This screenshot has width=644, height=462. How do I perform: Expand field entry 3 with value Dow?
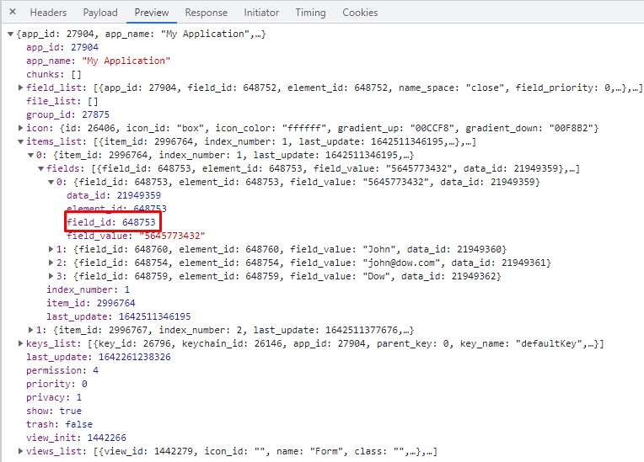pos(51,276)
